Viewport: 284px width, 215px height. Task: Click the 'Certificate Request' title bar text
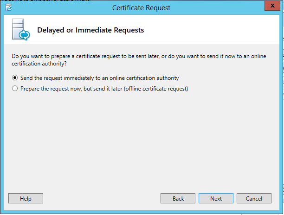pyautogui.click(x=141, y=8)
